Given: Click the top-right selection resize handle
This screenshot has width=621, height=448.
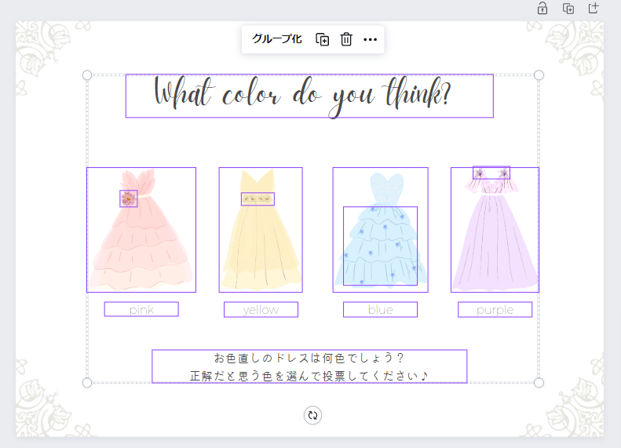Looking at the screenshot, I should pos(539,75).
